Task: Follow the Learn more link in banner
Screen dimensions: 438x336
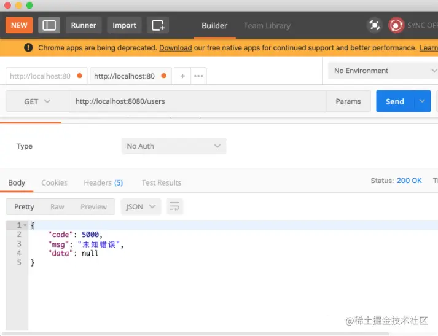Action: [x=429, y=48]
